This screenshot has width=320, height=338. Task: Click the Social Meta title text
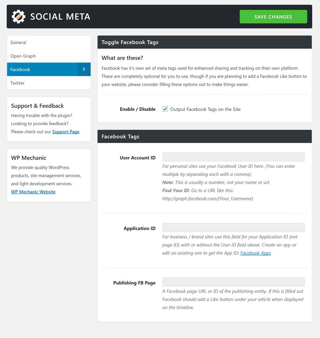click(x=60, y=17)
